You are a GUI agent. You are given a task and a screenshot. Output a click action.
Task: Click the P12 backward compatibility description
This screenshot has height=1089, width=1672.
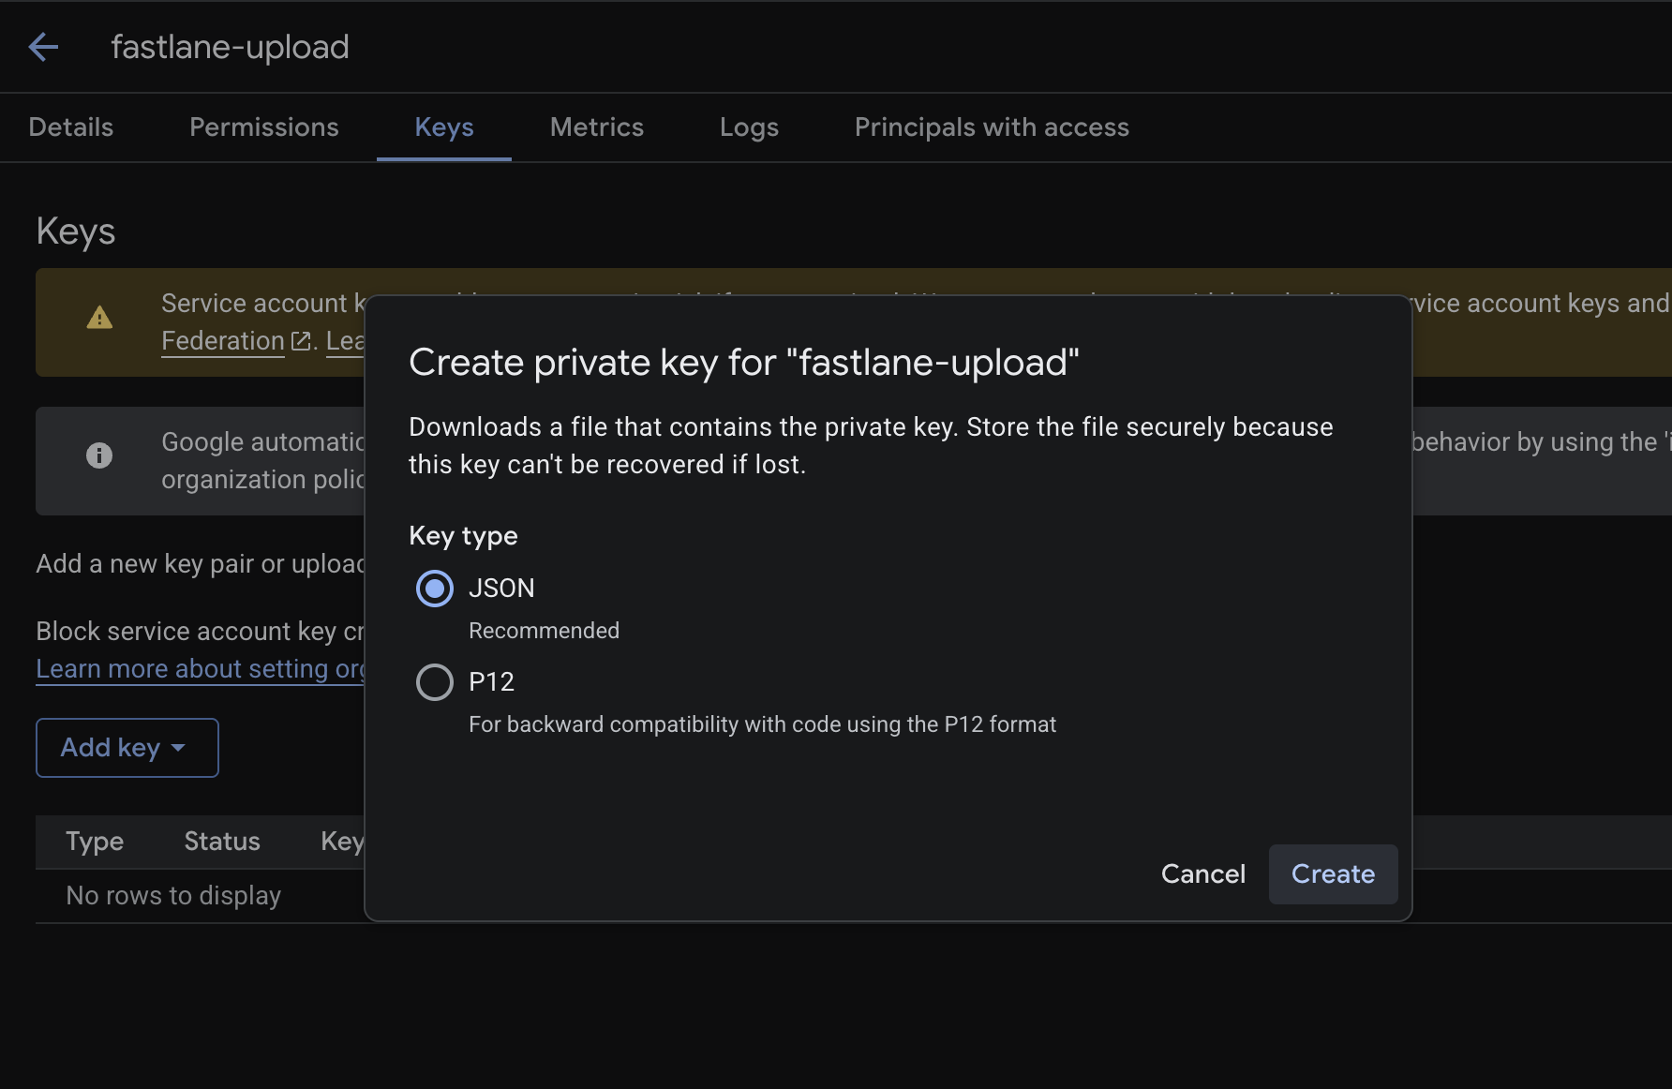click(763, 724)
